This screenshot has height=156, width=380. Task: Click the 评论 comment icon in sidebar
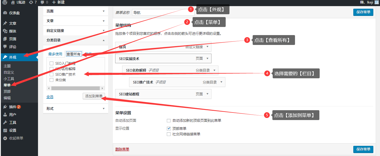pos(5,47)
